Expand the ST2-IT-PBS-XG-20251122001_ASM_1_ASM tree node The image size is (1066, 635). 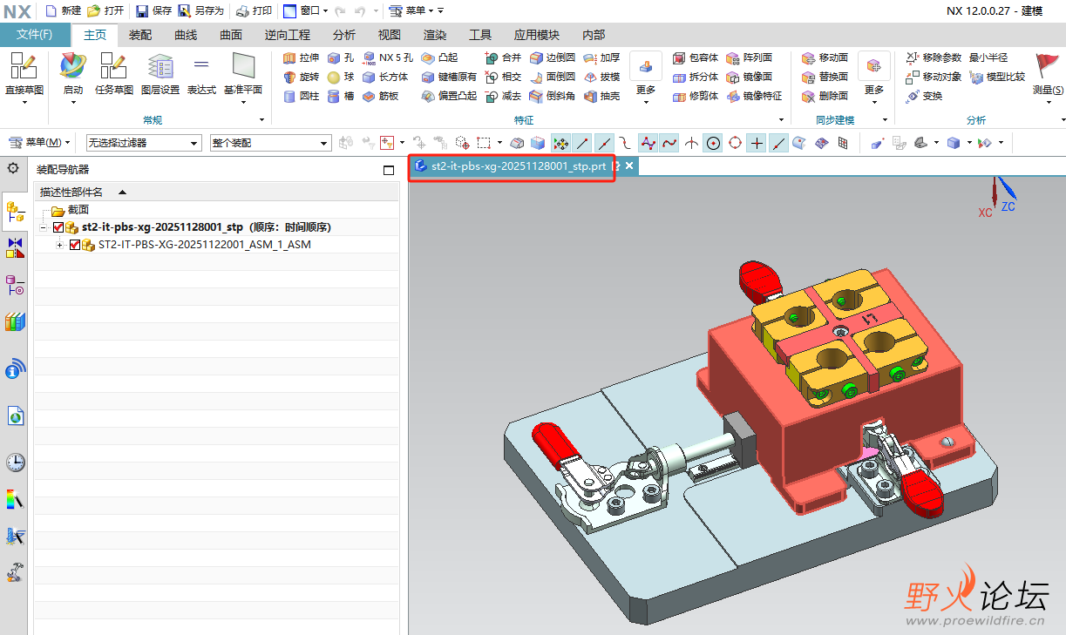tap(59, 246)
